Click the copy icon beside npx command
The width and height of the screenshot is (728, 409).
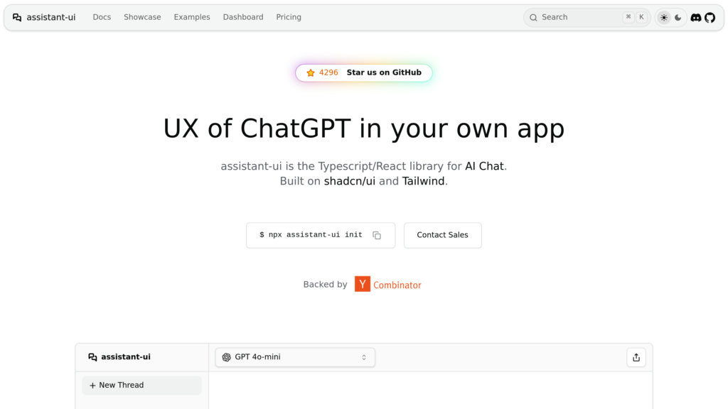click(377, 236)
